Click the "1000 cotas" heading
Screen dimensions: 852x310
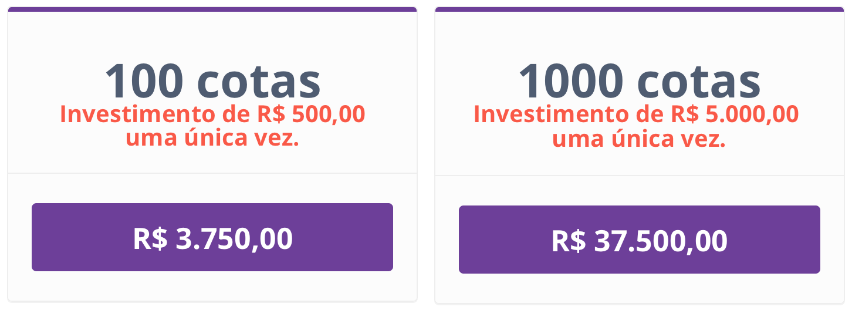[x=640, y=81]
